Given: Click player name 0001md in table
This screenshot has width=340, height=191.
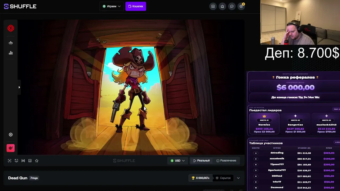Looking at the screenshot, I should (277, 176).
